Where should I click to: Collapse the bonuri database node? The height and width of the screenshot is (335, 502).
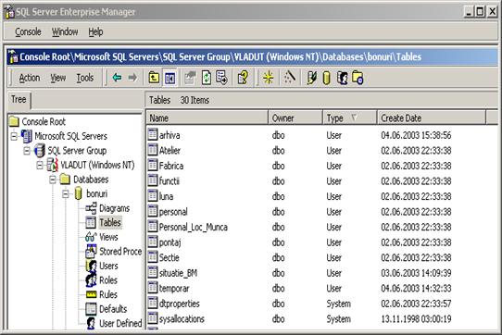pyautogui.click(x=66, y=194)
